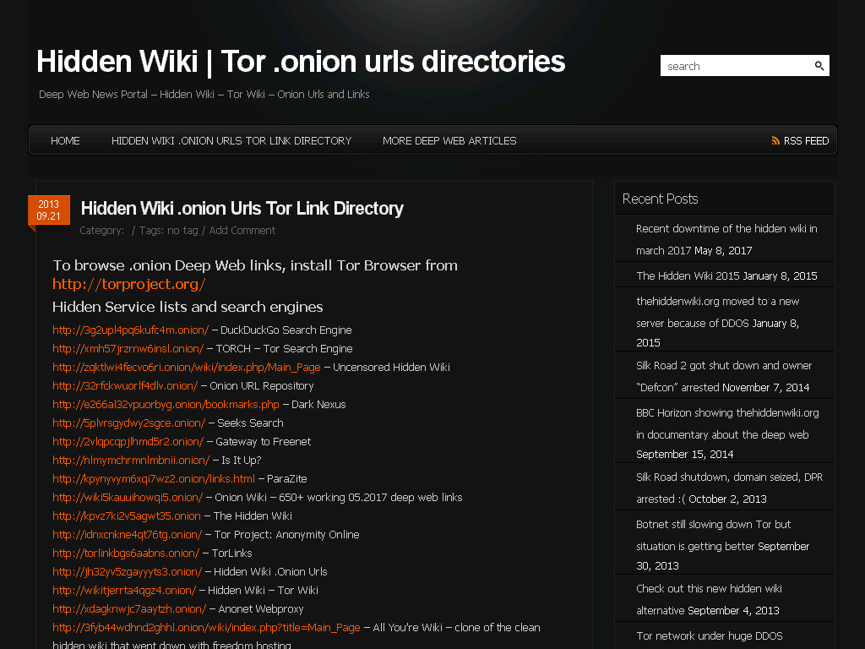Open the All You're Wiki Main_Page link
Screen dimensions: 865x649
pos(206,628)
